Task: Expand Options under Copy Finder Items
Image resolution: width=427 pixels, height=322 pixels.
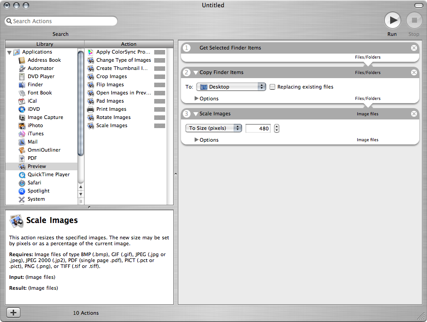Action: click(x=196, y=99)
